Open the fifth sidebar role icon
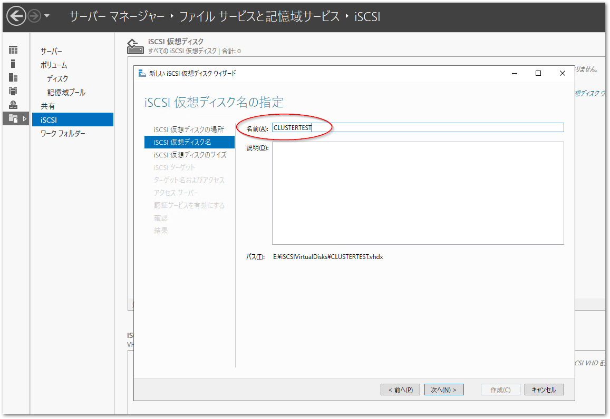Viewport: 610px width, 419px height. (x=13, y=104)
